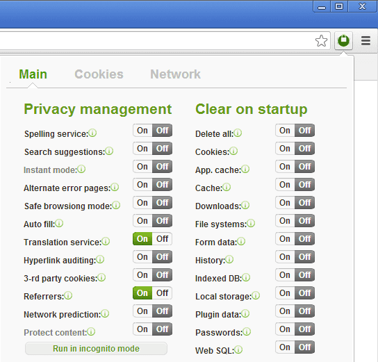Image resolution: width=378 pixels, height=362 pixels.
Task: Turn off the Translation service toggle
Action: coord(162,239)
